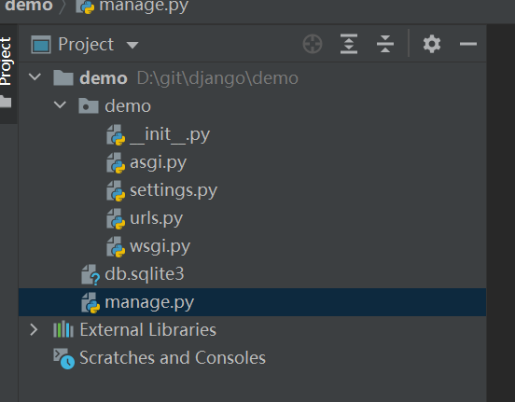Click the Python icon next to wsgi.py
This screenshot has width=515, height=402.
[116, 246]
